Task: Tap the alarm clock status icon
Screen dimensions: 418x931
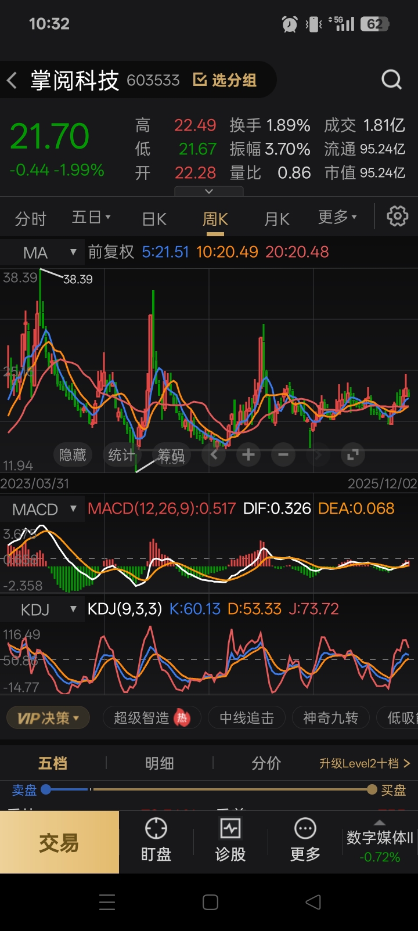Action: pyautogui.click(x=290, y=24)
